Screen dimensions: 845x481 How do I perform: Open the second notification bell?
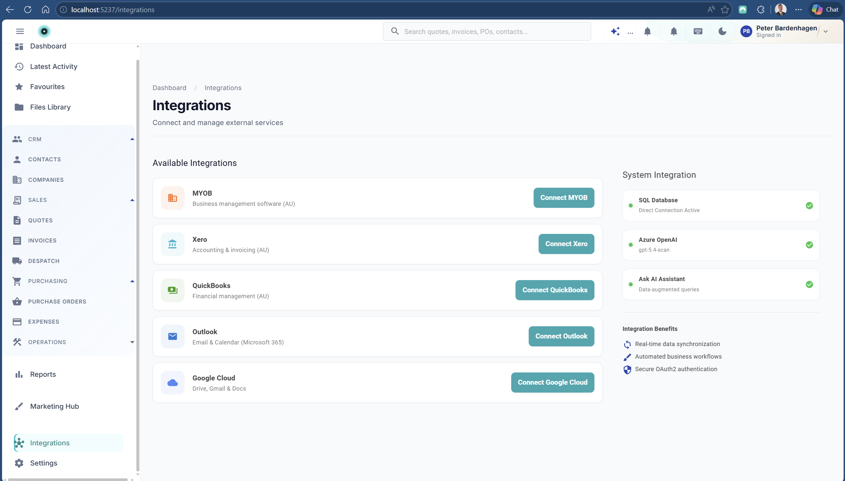(673, 31)
